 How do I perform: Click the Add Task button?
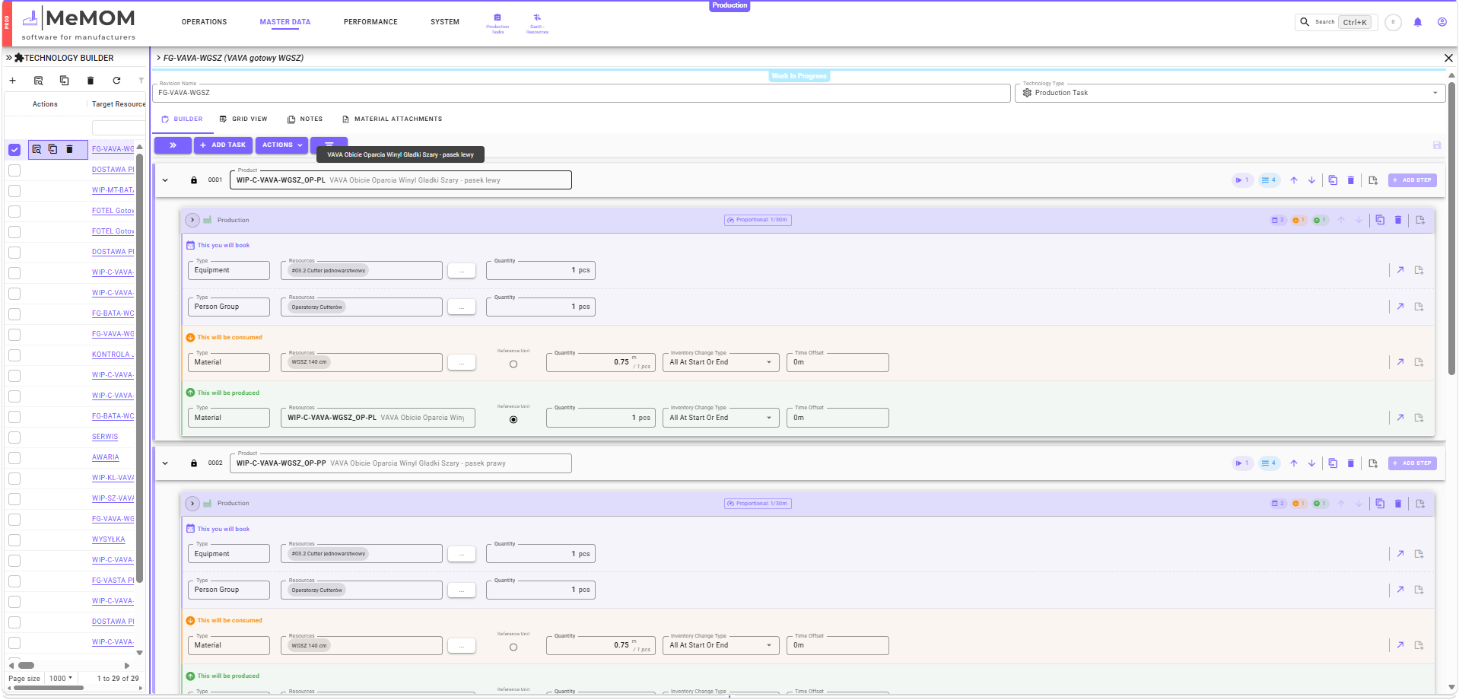coord(223,145)
